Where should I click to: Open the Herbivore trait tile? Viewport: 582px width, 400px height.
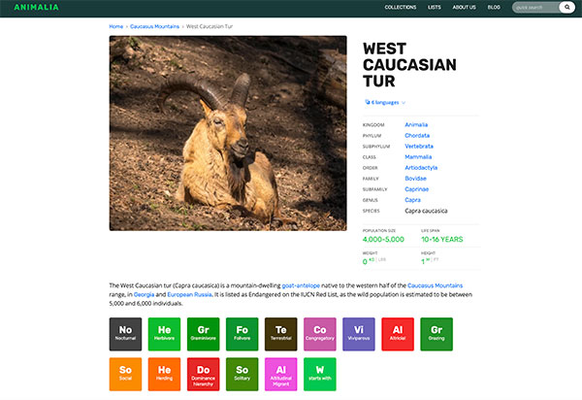pos(164,333)
